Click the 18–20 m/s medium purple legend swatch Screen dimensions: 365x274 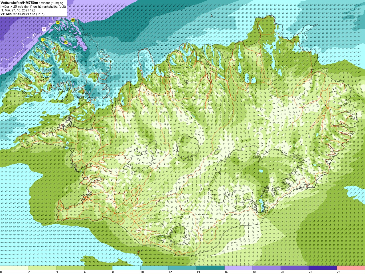[267, 268]
